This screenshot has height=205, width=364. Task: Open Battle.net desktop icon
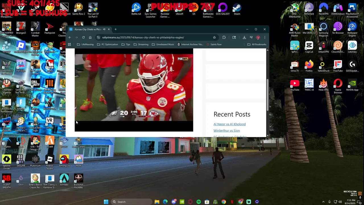pyautogui.click(x=136, y=9)
